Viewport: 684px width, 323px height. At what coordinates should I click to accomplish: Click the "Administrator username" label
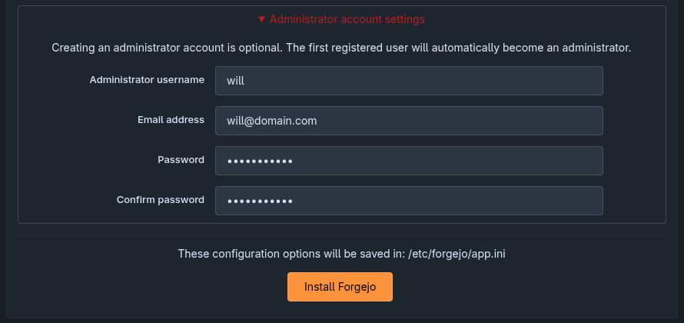coord(147,80)
